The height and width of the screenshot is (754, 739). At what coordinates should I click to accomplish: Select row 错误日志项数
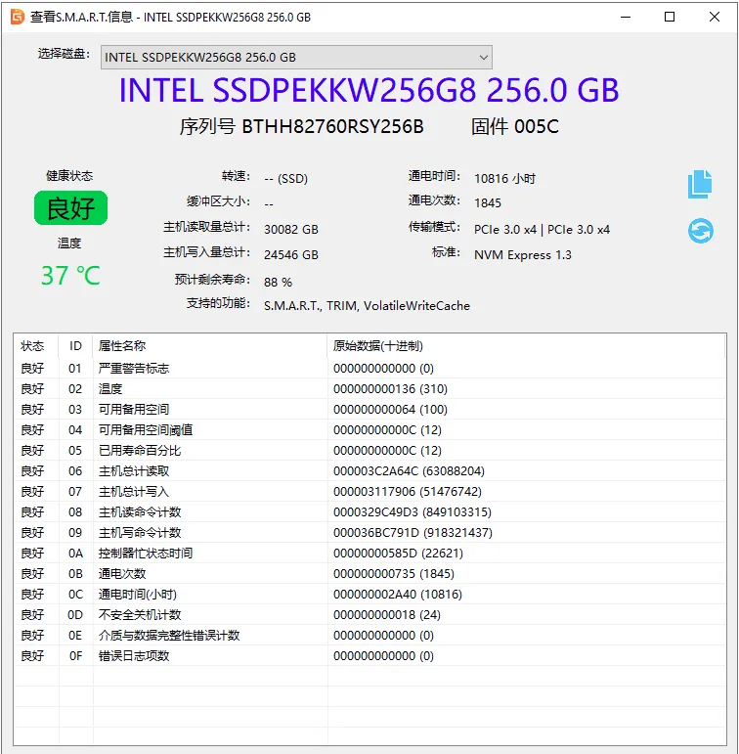point(369,656)
